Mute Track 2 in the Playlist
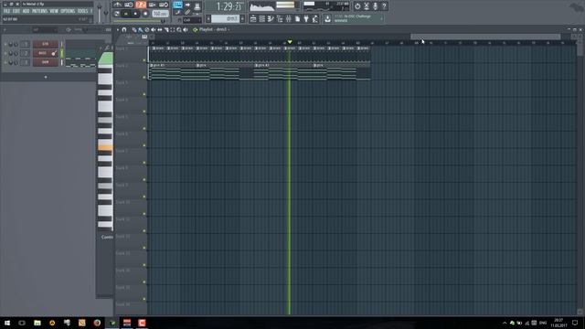This screenshot has height=329, width=585. coord(144,77)
